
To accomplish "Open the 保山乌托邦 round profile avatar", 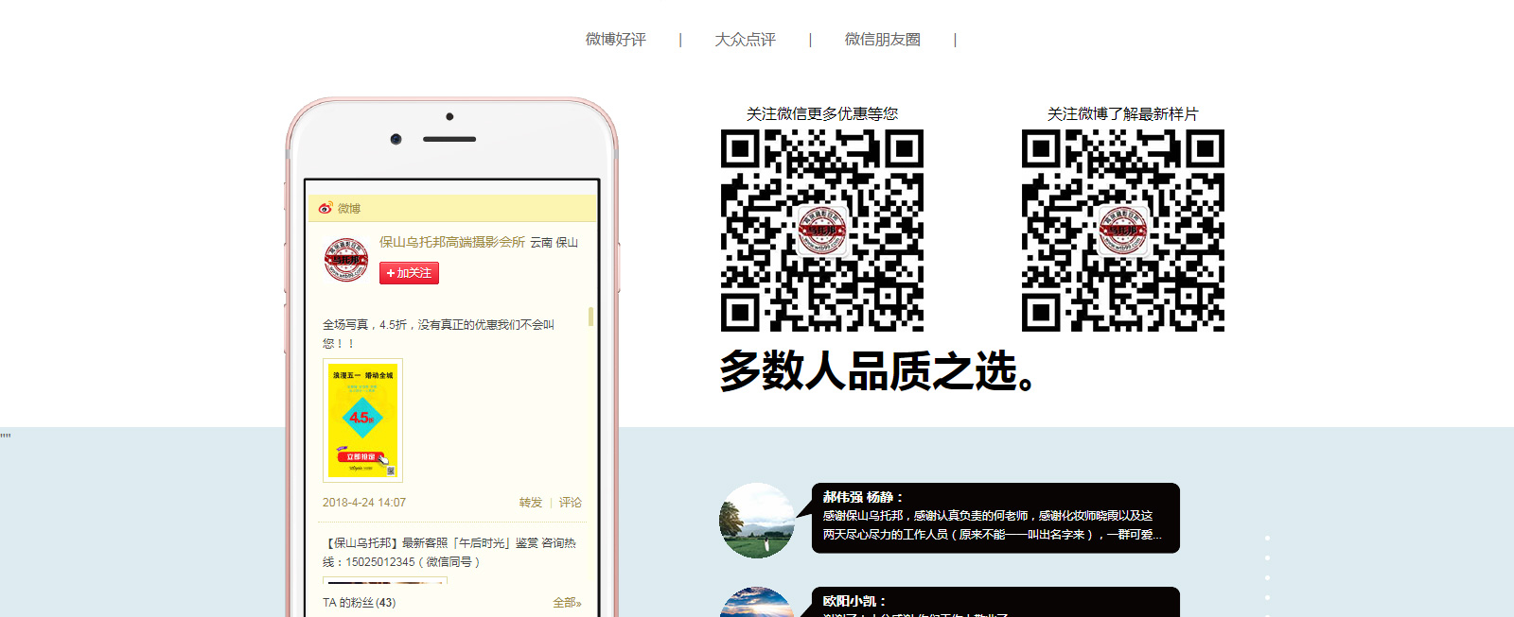I will 346,260.
